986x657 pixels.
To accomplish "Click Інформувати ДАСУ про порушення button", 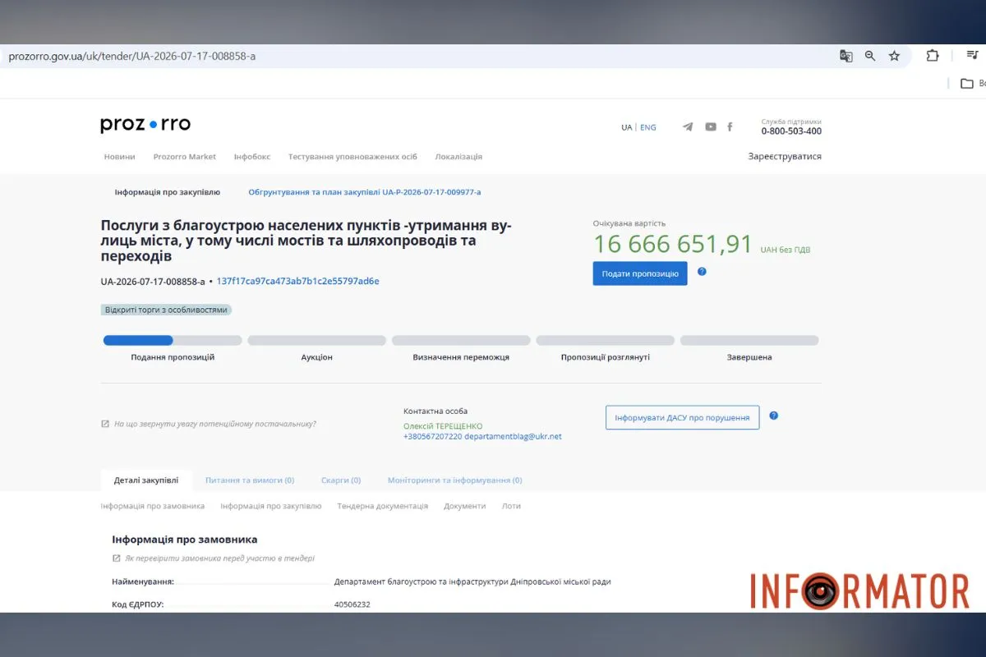I will click(682, 417).
